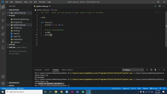Open the Edit menu
The width and height of the screenshot is (167, 94).
point(11,2)
